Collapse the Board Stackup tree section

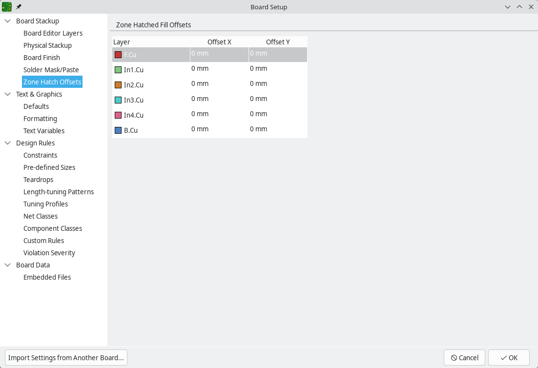click(8, 21)
